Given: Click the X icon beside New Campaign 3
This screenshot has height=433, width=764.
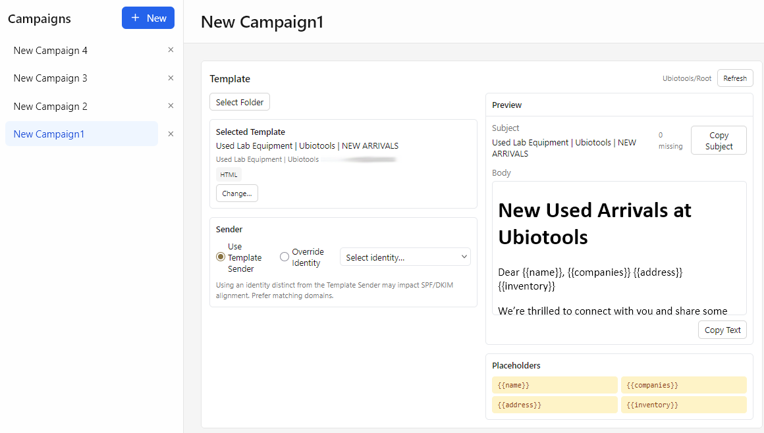Looking at the screenshot, I should point(171,78).
